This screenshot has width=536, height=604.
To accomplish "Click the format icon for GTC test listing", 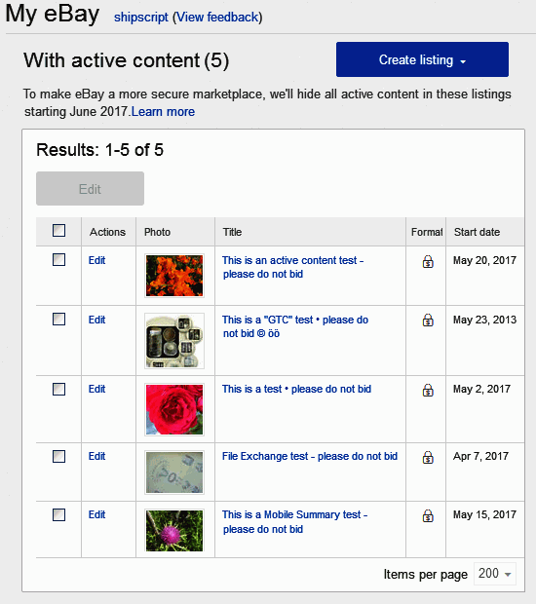I will pyautogui.click(x=428, y=321).
